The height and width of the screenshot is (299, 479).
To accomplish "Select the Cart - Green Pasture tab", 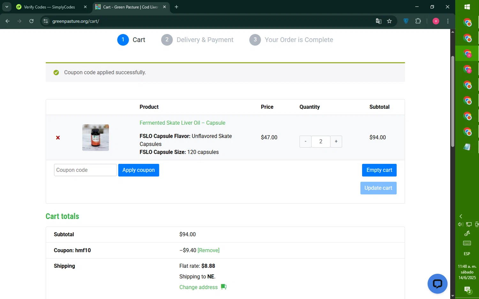I will (131, 7).
